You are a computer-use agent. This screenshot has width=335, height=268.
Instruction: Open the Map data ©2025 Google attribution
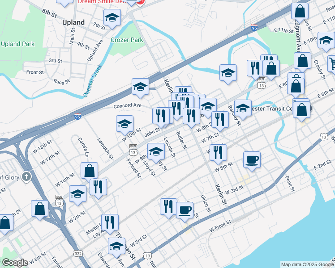pos(307,264)
